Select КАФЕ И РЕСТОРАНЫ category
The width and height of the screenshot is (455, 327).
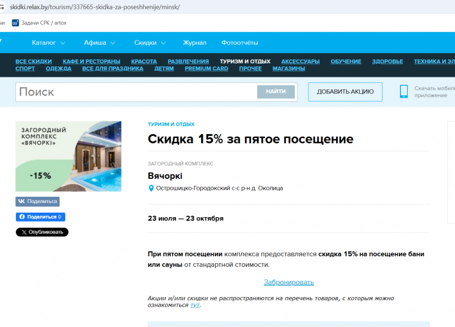click(92, 61)
